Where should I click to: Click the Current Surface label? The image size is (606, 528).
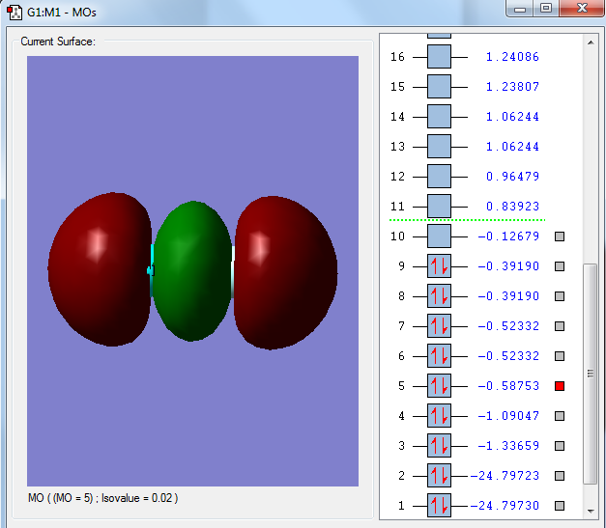(58, 42)
